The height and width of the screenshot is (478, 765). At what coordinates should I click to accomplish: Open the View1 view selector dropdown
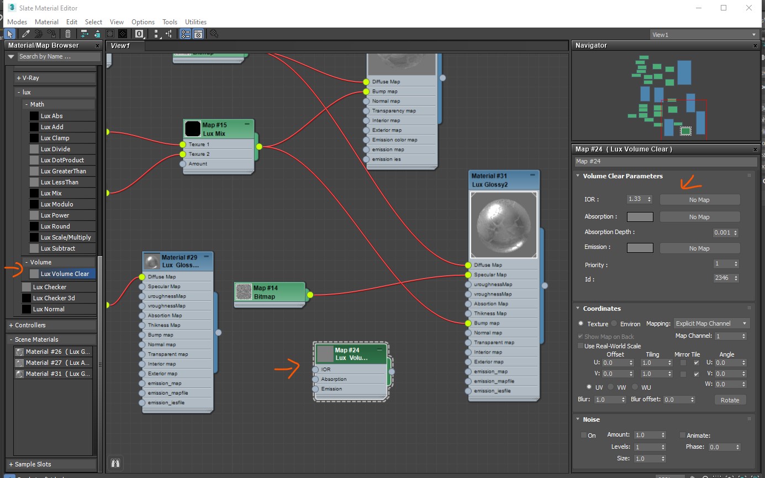tap(704, 35)
